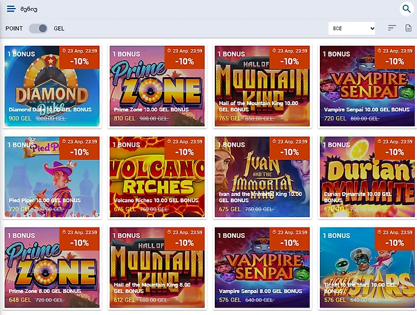Open Vampire Senpai 8.00 GEL bonus card
The height and width of the screenshot is (315, 417).
pyautogui.click(x=262, y=268)
